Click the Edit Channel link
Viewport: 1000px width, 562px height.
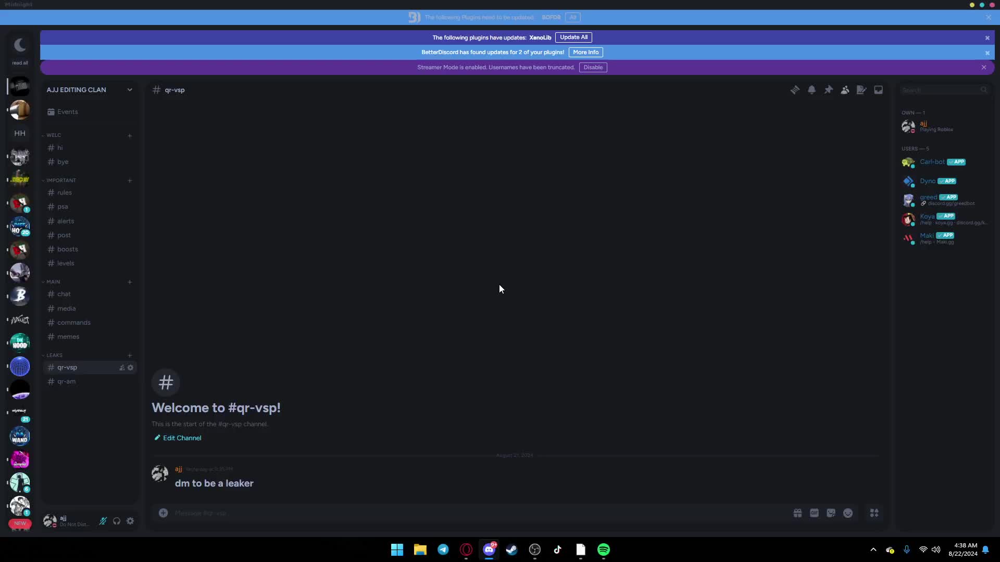pos(182,438)
